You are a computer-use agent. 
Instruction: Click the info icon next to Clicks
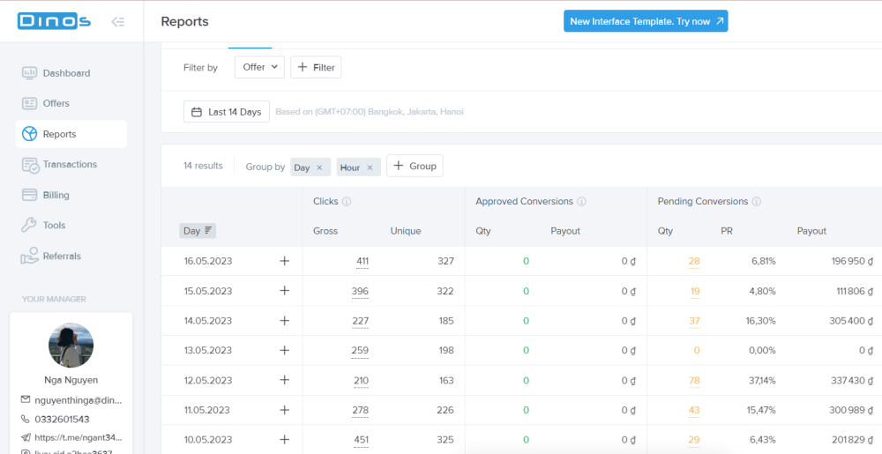(347, 202)
